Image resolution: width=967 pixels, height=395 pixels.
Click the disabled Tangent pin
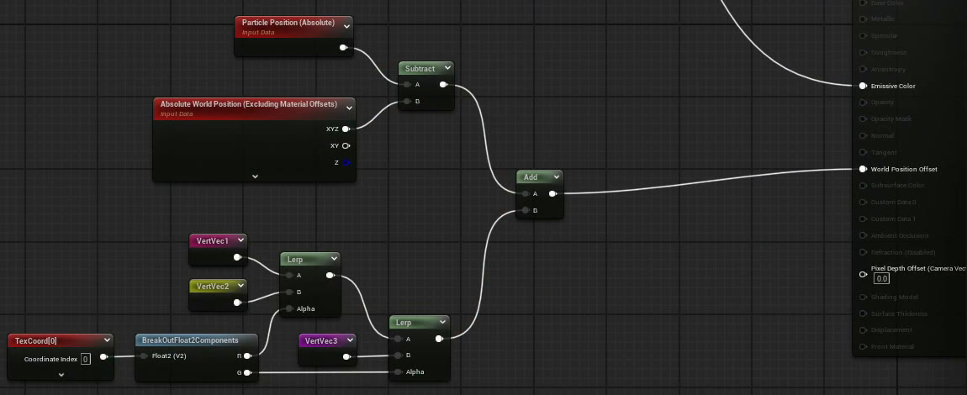coord(863,152)
